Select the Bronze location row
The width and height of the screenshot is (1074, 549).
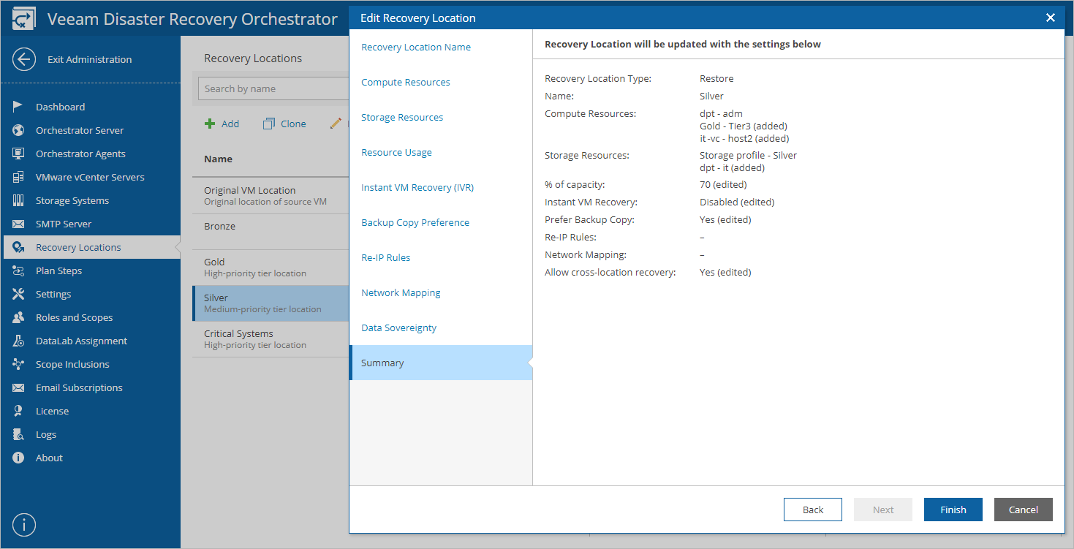point(271,232)
